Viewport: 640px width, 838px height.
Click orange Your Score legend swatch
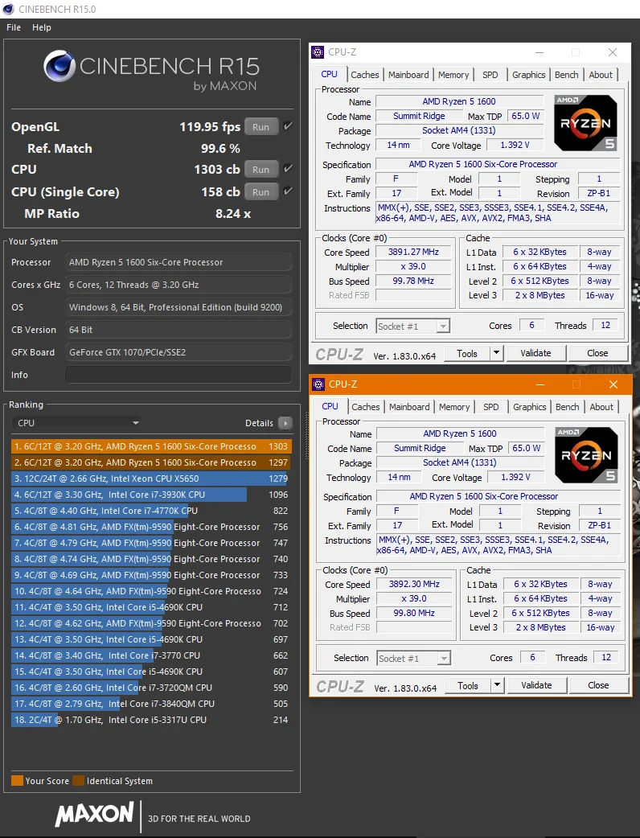[17, 780]
